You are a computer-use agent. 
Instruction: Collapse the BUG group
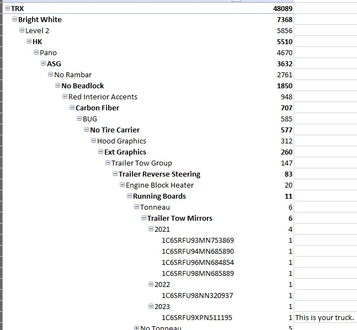click(79, 119)
